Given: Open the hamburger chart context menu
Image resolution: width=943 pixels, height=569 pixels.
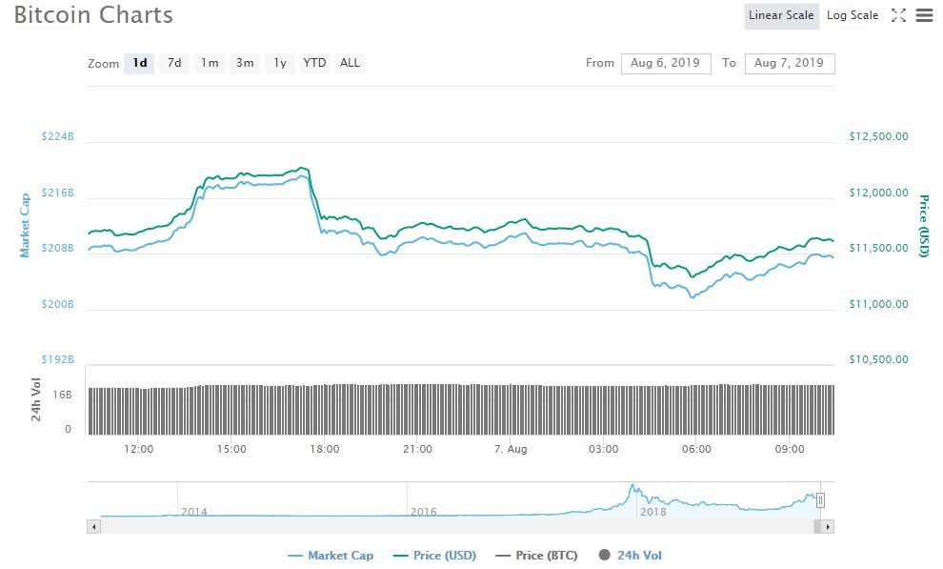Looking at the screenshot, I should coord(924,15).
